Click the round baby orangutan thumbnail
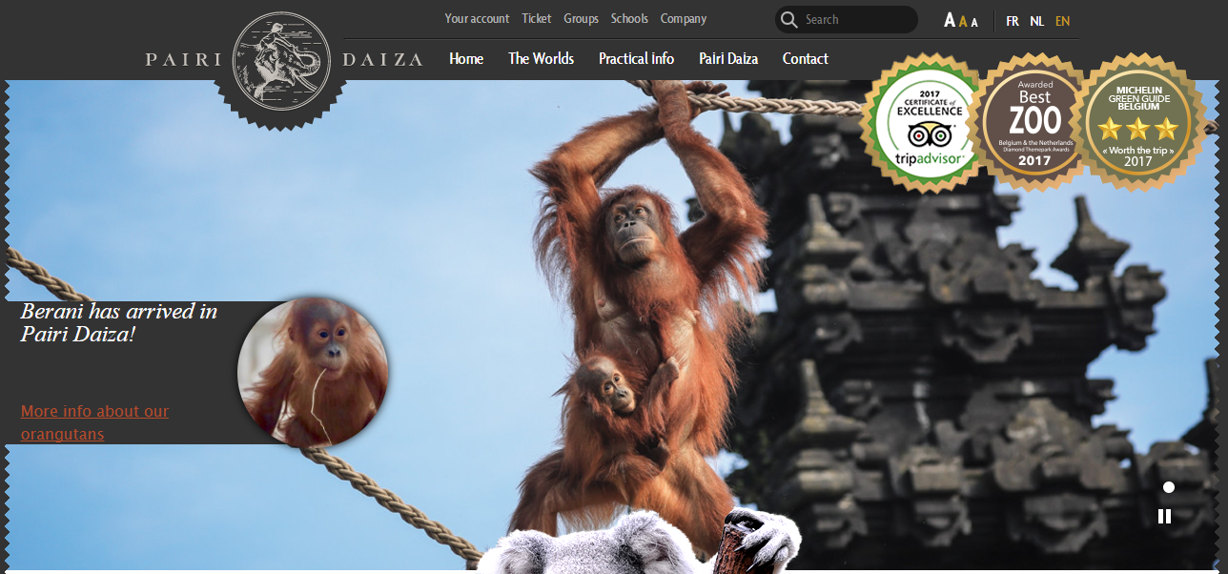1228x574 pixels. [313, 372]
